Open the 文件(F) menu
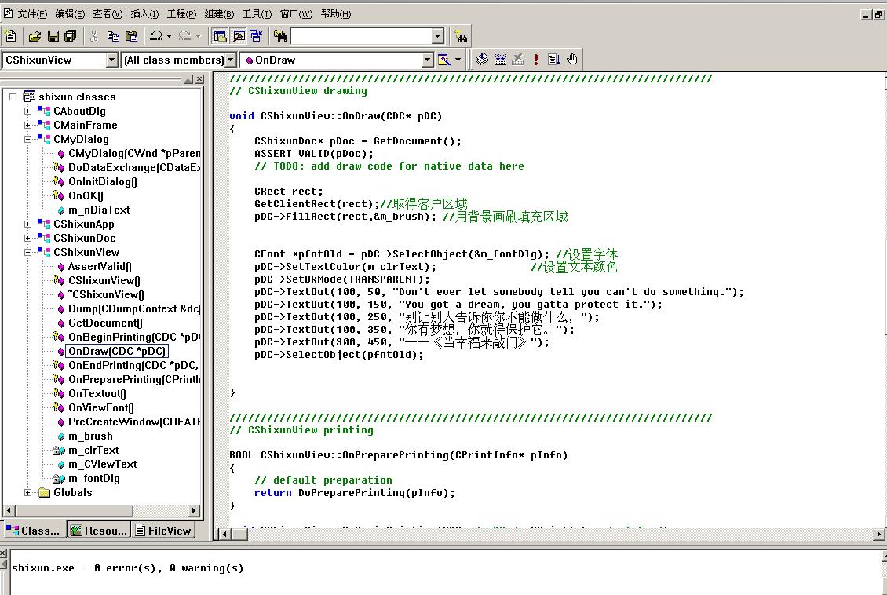 click(x=32, y=14)
